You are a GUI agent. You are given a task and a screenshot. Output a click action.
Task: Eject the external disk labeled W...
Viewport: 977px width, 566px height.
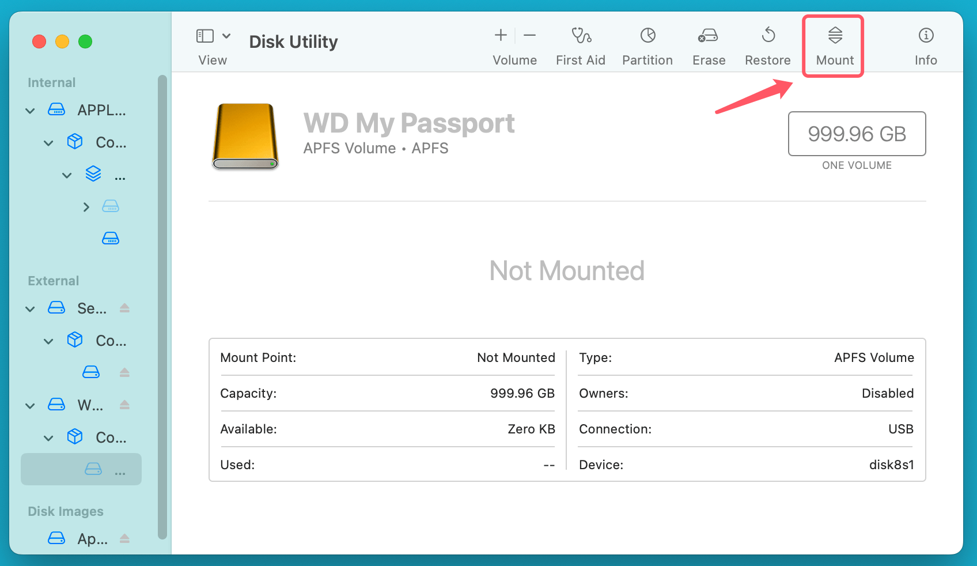coord(124,405)
